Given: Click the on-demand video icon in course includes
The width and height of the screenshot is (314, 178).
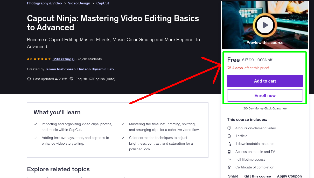Looking at the screenshot, I should [229, 128].
